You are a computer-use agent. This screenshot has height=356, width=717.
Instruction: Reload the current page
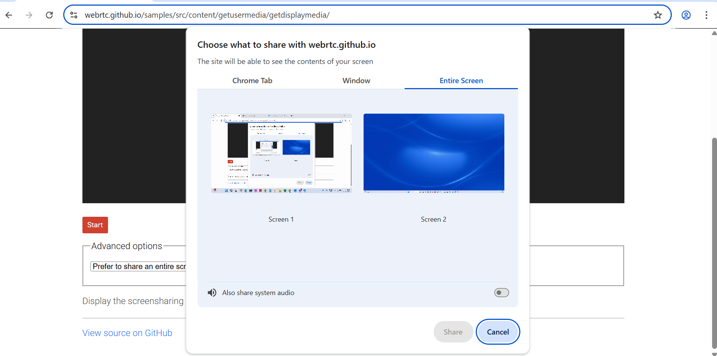(49, 15)
